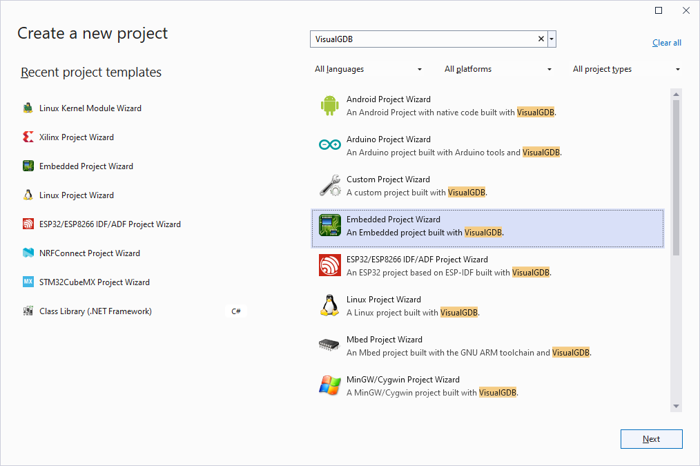The width and height of the screenshot is (700, 466).
Task: Open recent template Xilinx Project Wizard
Action: pyautogui.click(x=77, y=137)
